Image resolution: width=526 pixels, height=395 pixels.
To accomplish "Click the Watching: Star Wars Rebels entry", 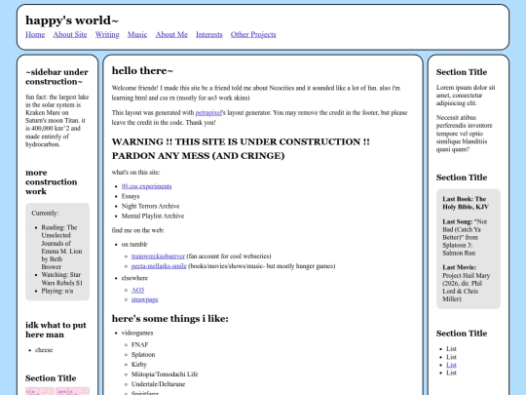I will tap(61, 279).
